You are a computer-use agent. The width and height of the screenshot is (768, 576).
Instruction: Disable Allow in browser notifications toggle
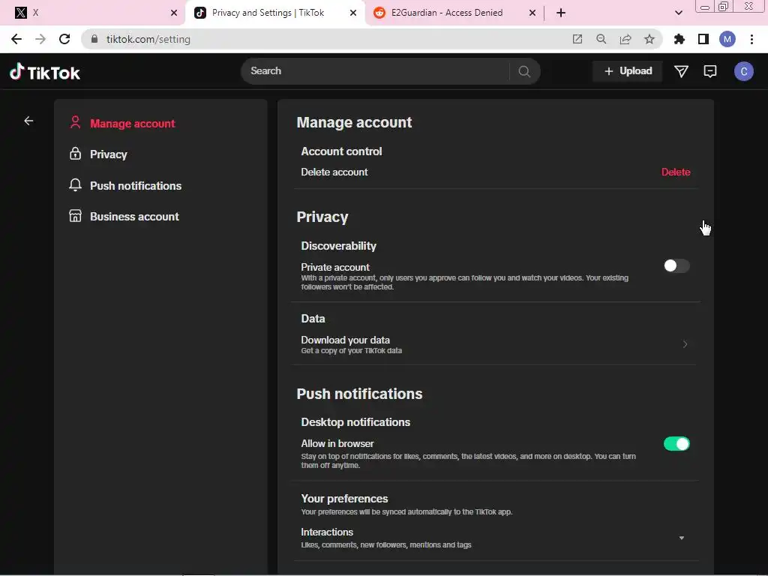pos(676,444)
